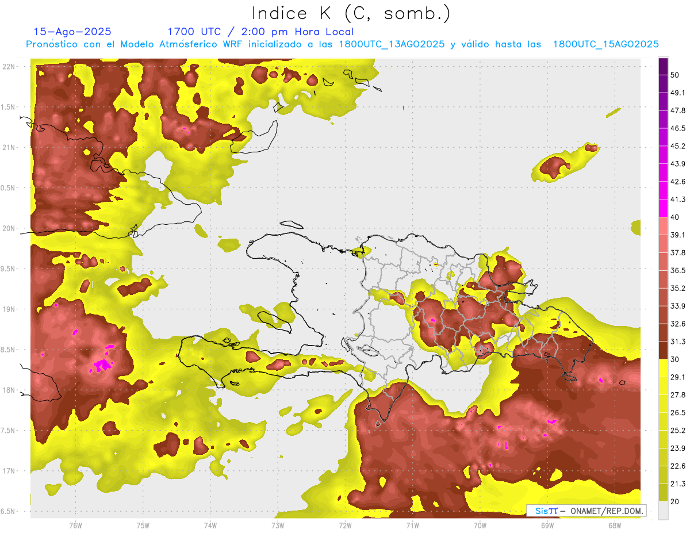
Task: Click the legend value '29.1'
Action: [678, 377]
